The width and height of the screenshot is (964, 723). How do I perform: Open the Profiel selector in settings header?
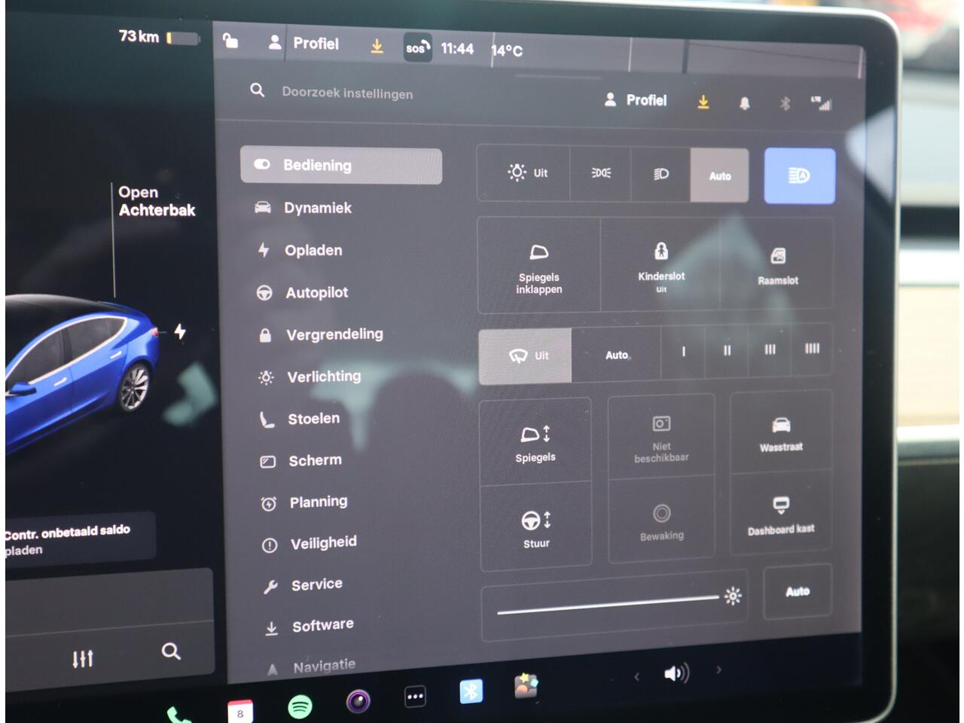click(x=636, y=100)
